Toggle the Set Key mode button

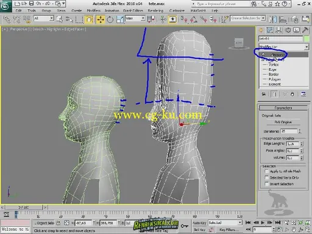click(x=199, y=230)
